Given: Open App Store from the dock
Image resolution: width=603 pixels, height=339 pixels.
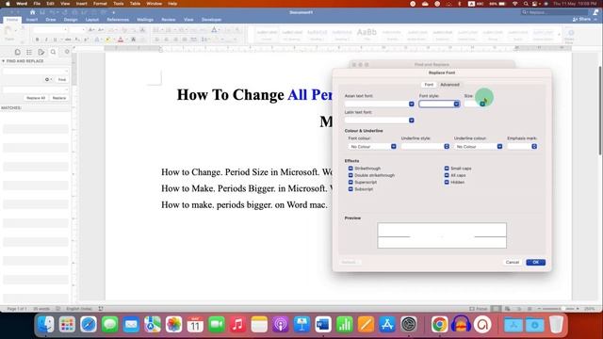Looking at the screenshot, I should 387,324.
